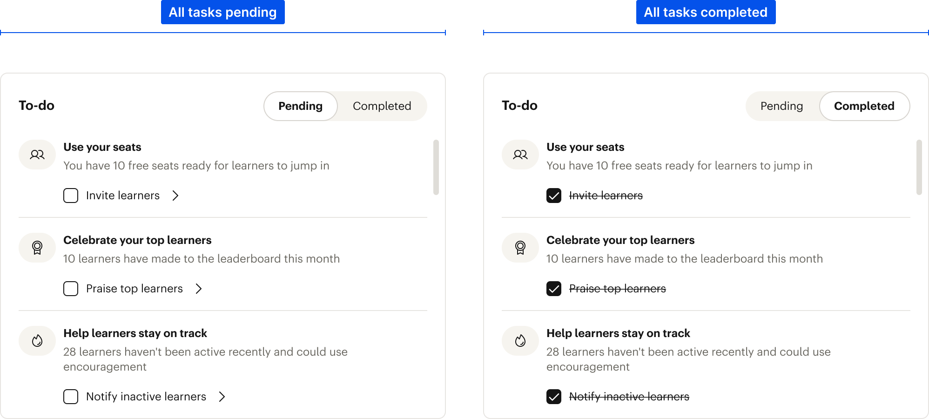The width and height of the screenshot is (929, 419).
Task: Click '10 free seats' description in pending panel
Action: (196, 166)
